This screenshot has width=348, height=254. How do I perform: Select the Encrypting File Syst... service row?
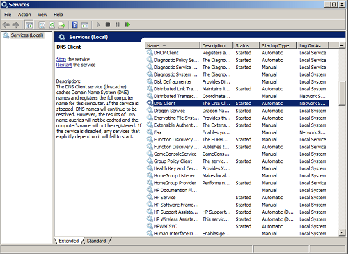(237, 118)
